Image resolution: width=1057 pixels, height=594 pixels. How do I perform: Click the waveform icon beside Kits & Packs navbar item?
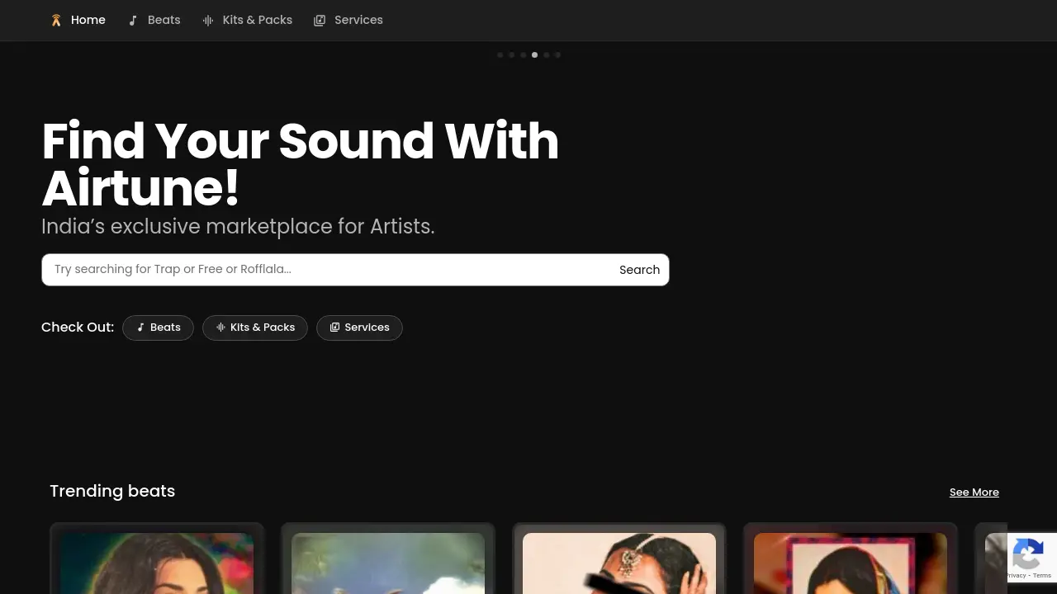coord(207,20)
